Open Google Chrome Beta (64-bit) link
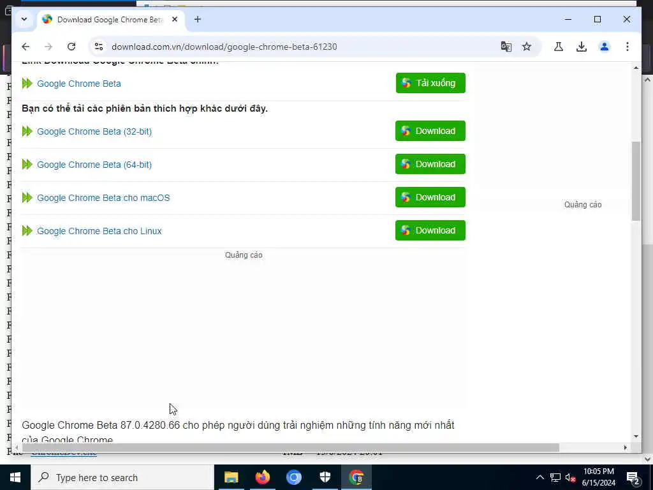The height and width of the screenshot is (490, 653). coord(94,165)
